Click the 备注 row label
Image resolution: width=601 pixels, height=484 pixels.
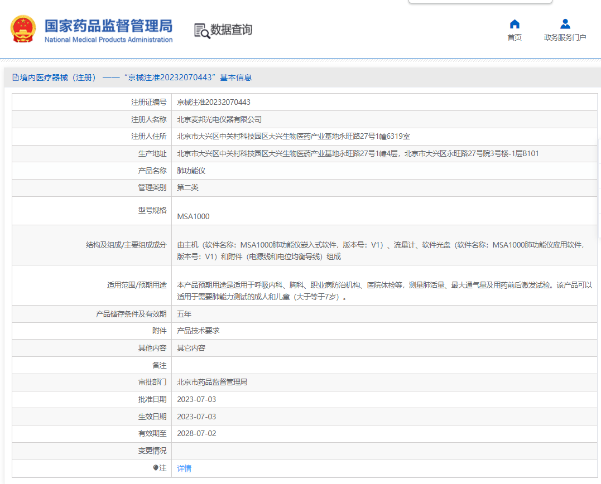point(160,365)
